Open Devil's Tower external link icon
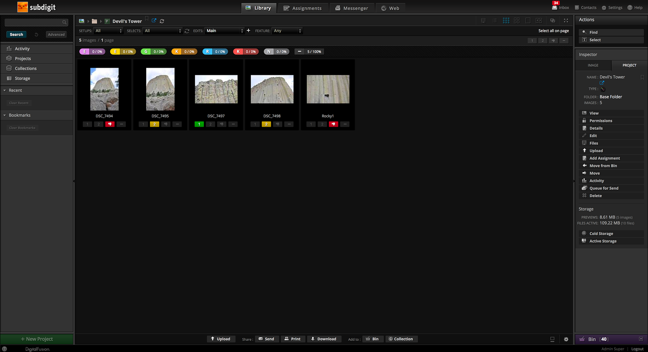Screen dimensions: 648x352 click(154, 21)
